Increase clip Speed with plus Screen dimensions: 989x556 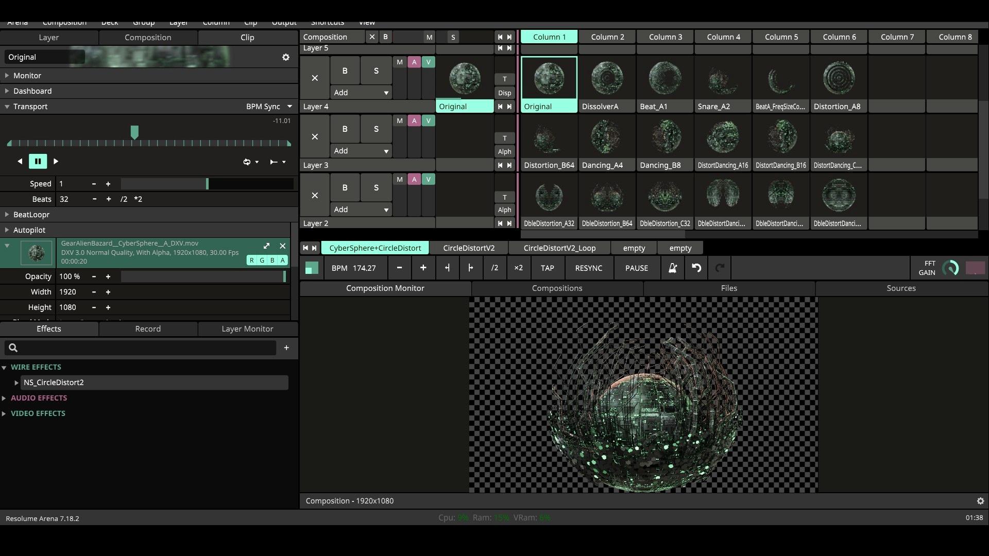[x=108, y=184]
